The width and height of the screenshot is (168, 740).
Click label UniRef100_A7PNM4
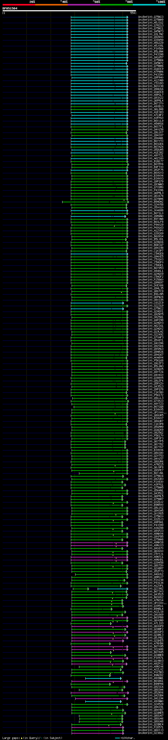[150, 72]
